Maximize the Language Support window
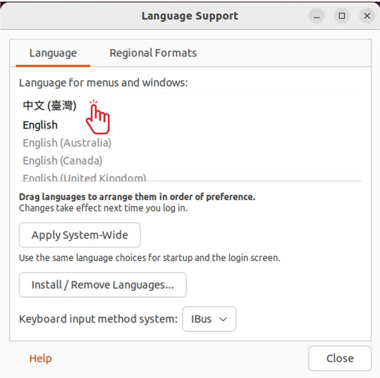 tap(342, 16)
